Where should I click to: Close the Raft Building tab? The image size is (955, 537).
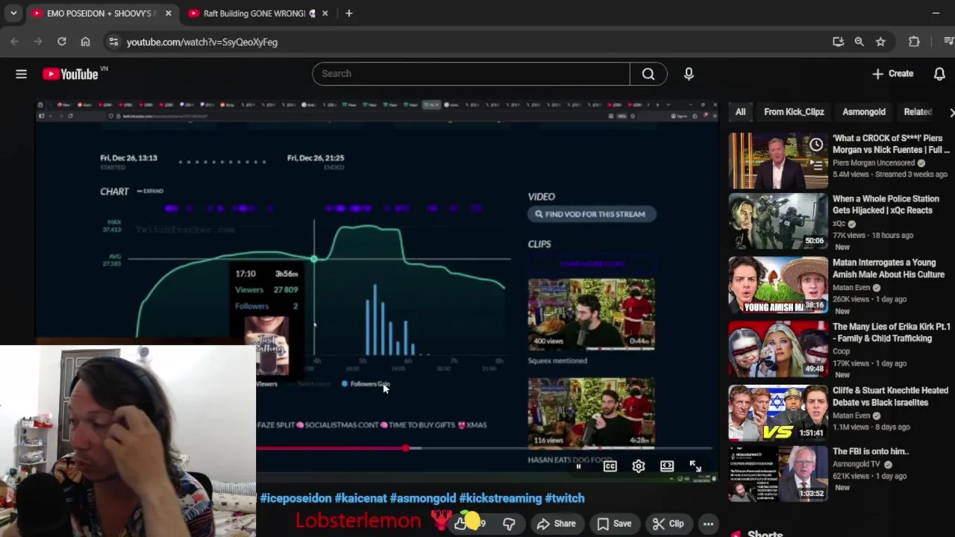(x=325, y=13)
